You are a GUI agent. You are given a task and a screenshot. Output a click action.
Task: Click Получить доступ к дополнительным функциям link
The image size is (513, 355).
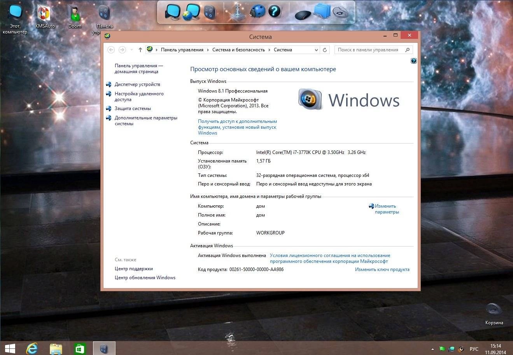237,127
